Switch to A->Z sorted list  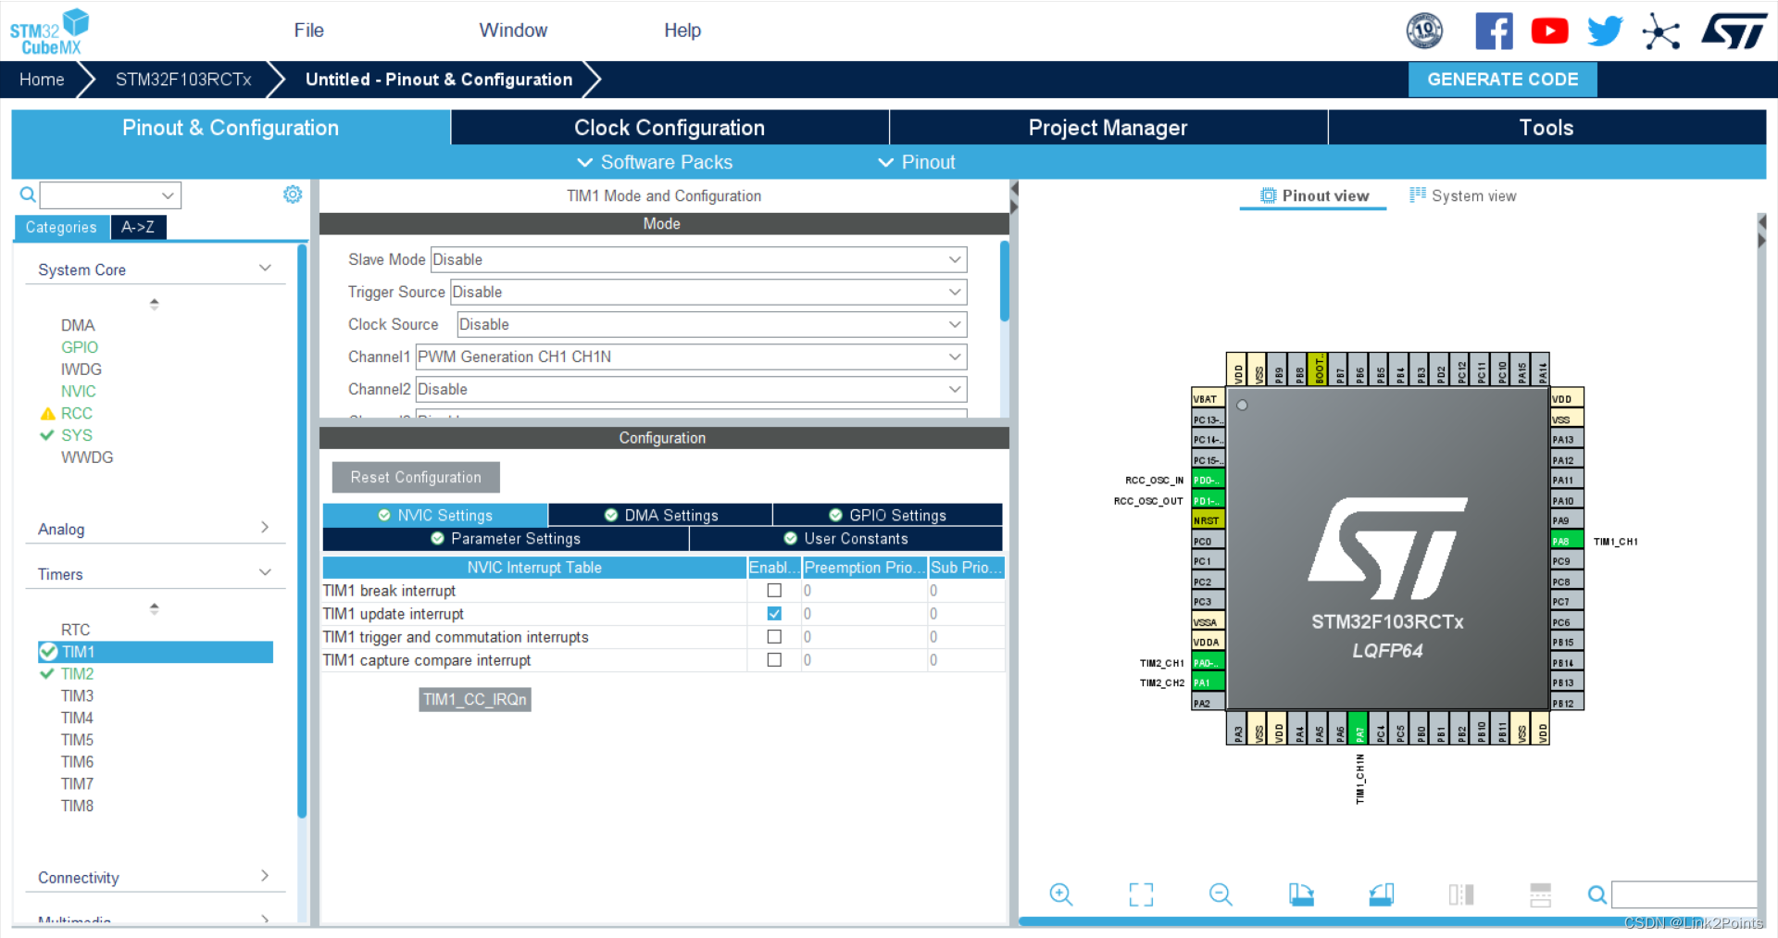coord(138,227)
